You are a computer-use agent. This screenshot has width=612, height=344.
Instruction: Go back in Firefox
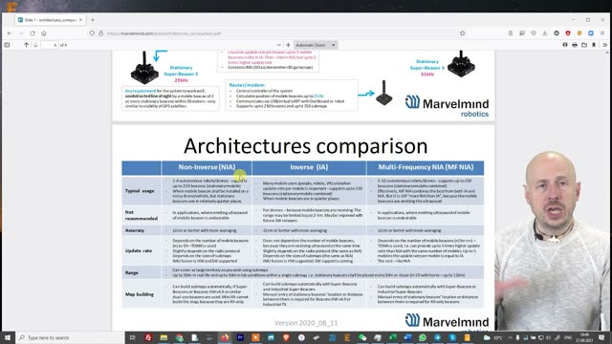tap(10, 33)
